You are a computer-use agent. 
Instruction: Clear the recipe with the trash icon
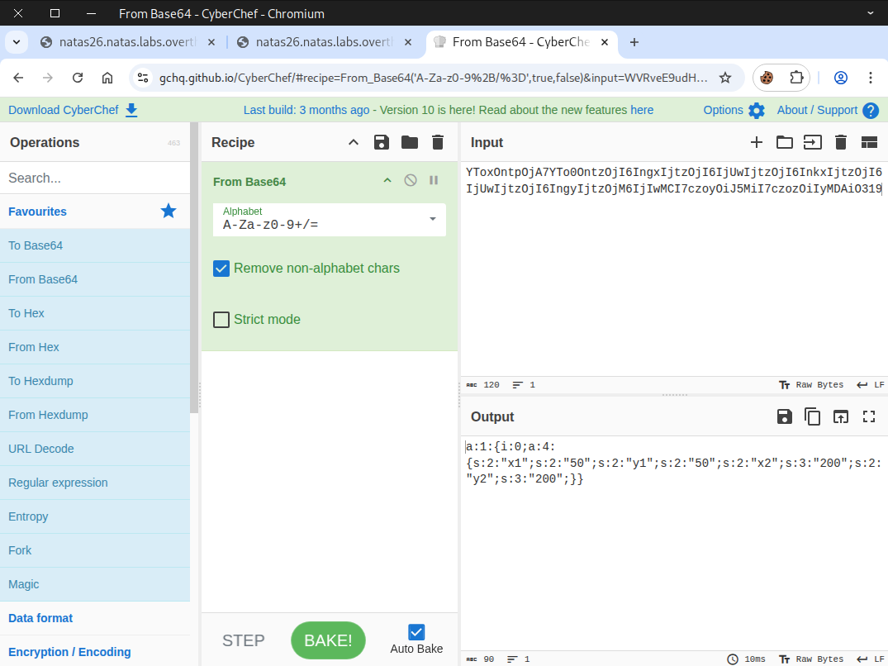(438, 142)
